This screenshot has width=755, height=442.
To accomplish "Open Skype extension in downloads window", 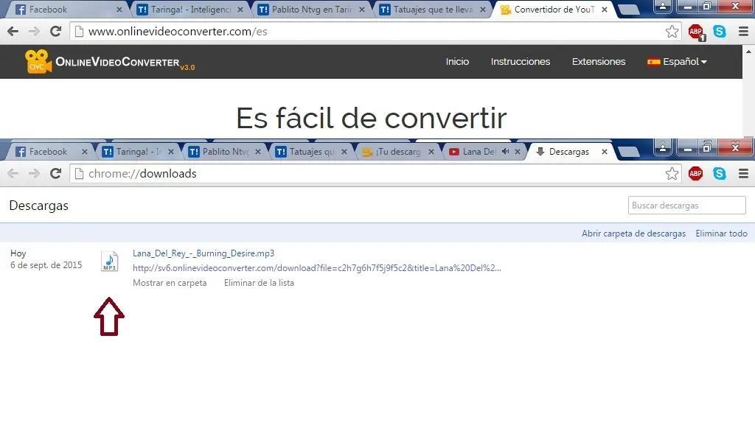I will coord(720,174).
